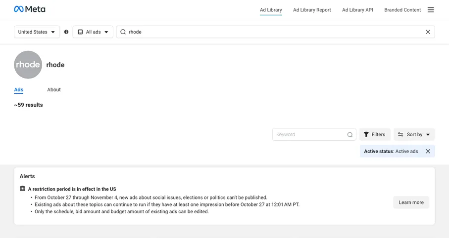
Task: Open the Filters button
Action: click(375, 135)
